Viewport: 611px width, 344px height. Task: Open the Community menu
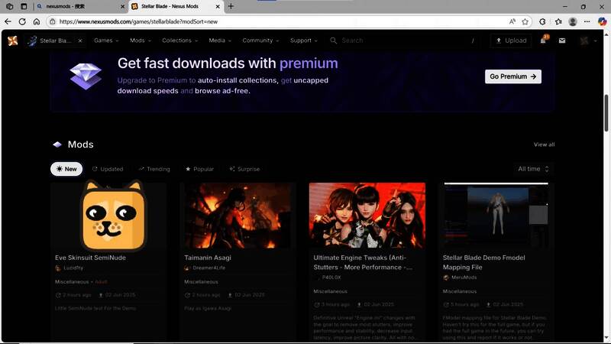point(260,41)
